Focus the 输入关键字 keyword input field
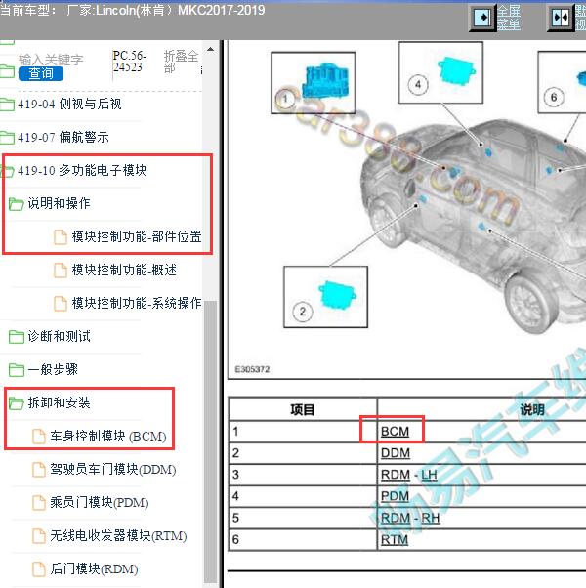586x588 pixels. (51, 60)
